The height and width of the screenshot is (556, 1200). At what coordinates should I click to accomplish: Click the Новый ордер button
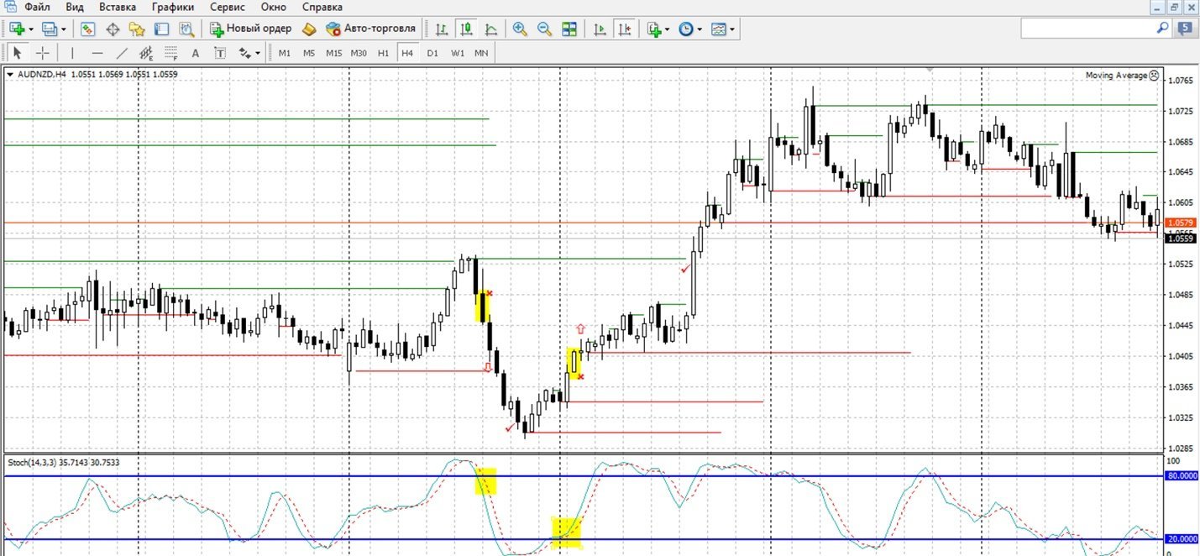[x=250, y=29]
